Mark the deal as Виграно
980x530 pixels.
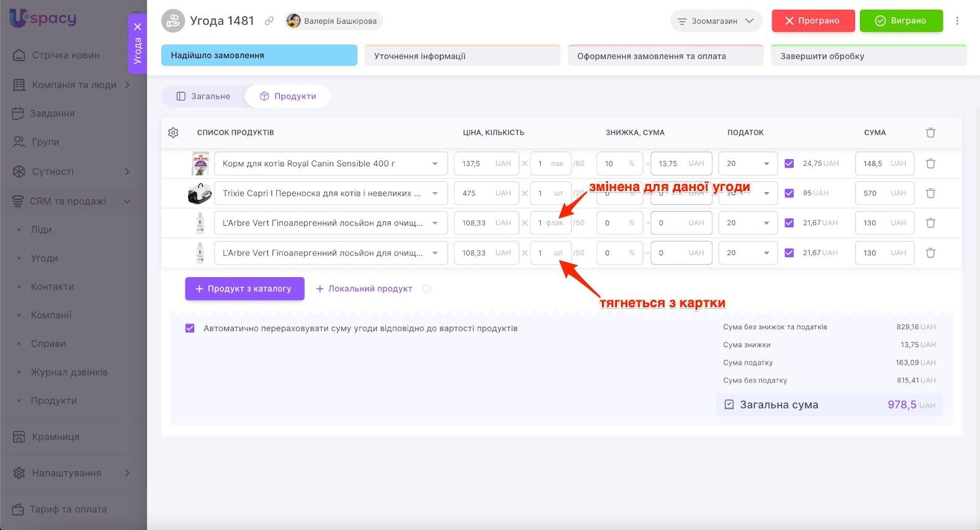tap(901, 21)
